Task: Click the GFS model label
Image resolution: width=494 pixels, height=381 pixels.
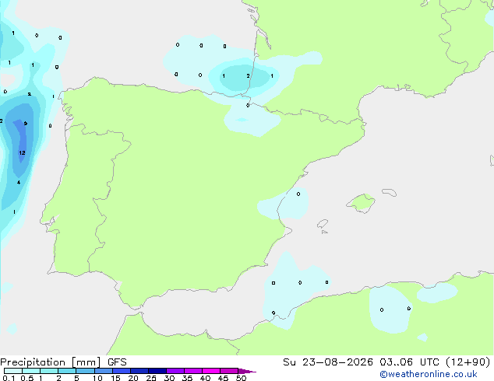Action: (x=117, y=362)
